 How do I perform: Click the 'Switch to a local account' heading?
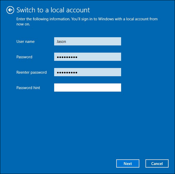click(x=53, y=10)
